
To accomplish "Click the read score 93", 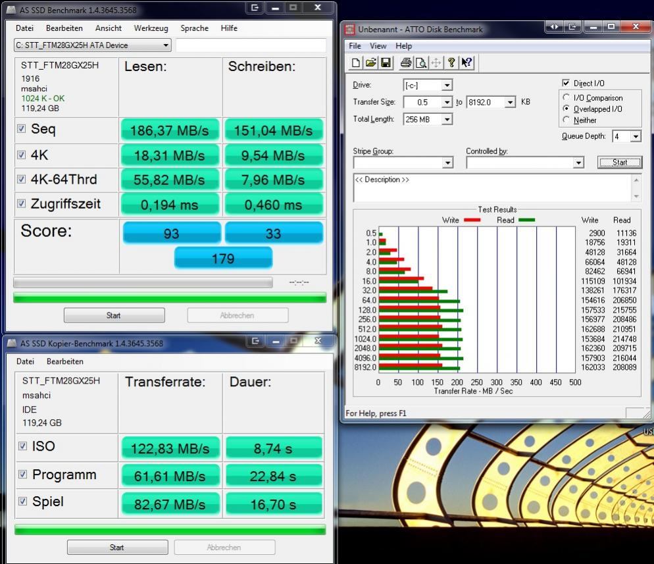I will [x=172, y=234].
